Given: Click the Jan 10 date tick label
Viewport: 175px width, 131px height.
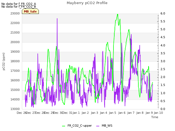Looking at the screenshot, I should coord(158,113).
